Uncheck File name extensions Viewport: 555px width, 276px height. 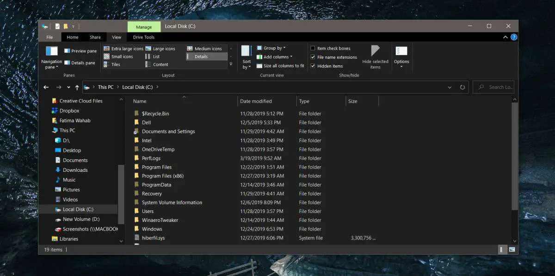pyautogui.click(x=313, y=57)
